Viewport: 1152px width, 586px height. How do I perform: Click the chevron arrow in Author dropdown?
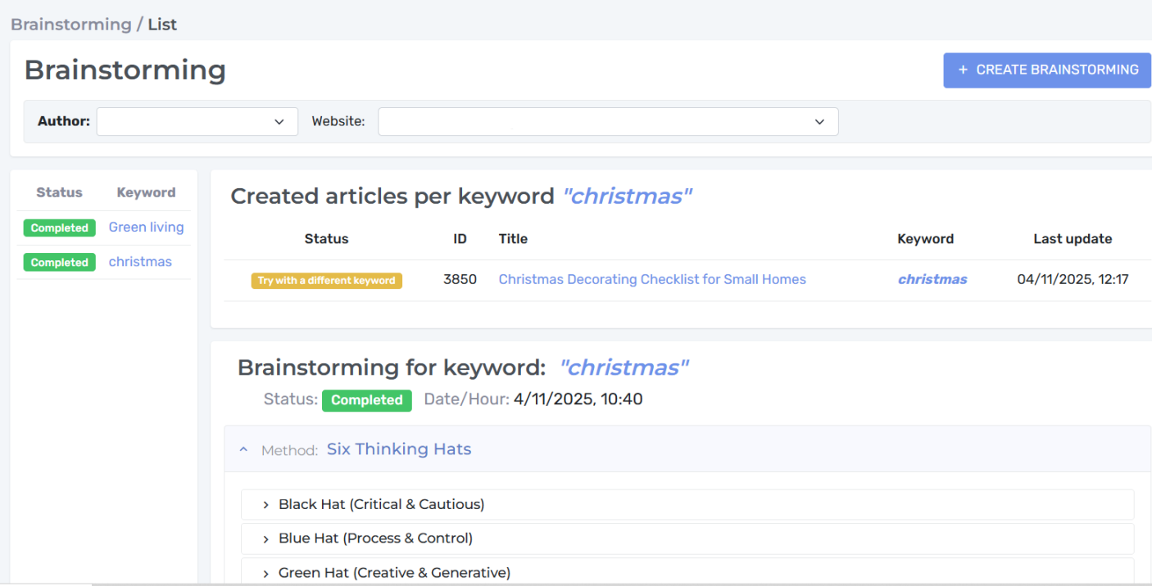coord(279,122)
